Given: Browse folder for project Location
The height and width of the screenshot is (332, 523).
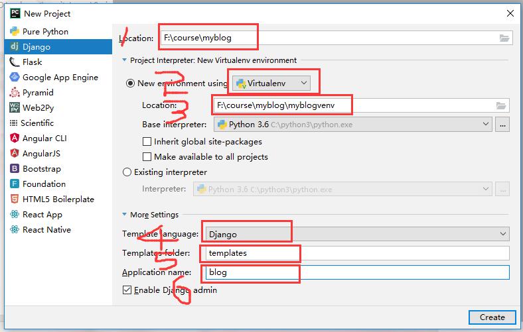Looking at the screenshot, I should tap(504, 38).
